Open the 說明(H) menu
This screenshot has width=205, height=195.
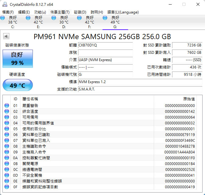tap(97, 12)
